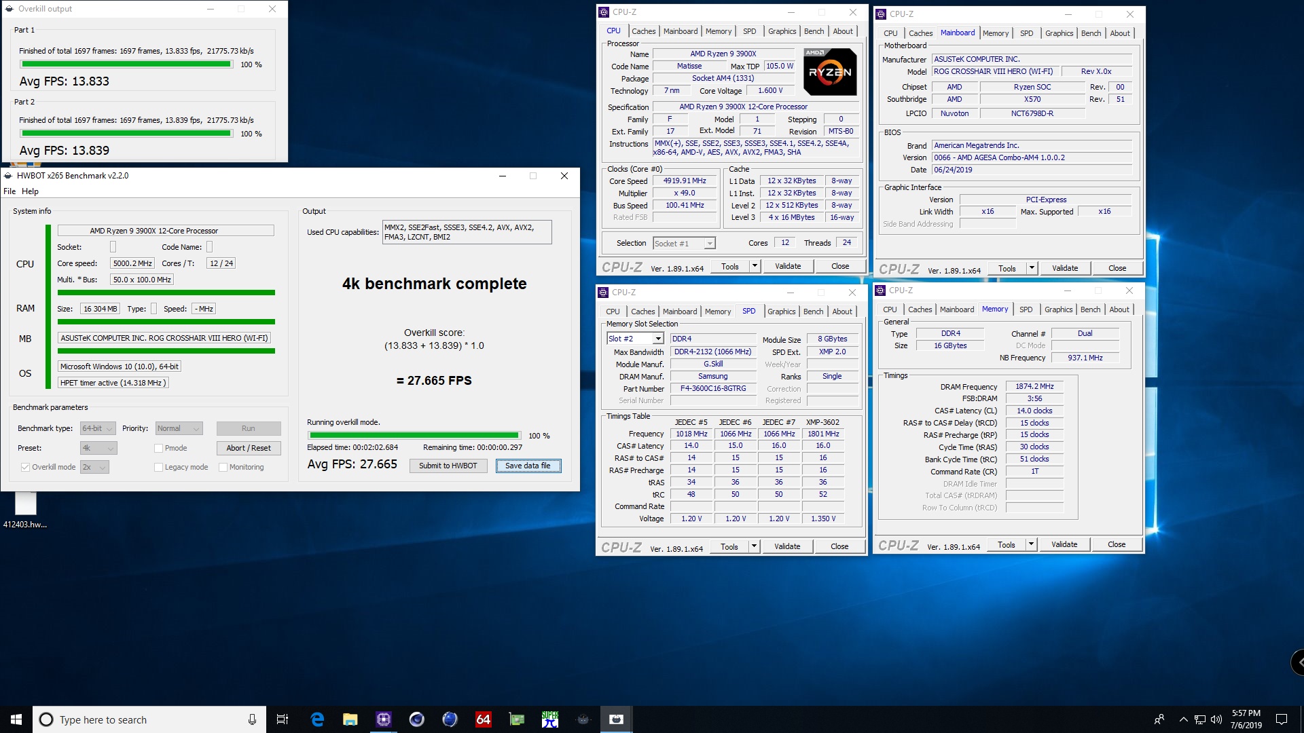
Task: Click the Used CPU capabilities text box
Action: [x=467, y=232]
